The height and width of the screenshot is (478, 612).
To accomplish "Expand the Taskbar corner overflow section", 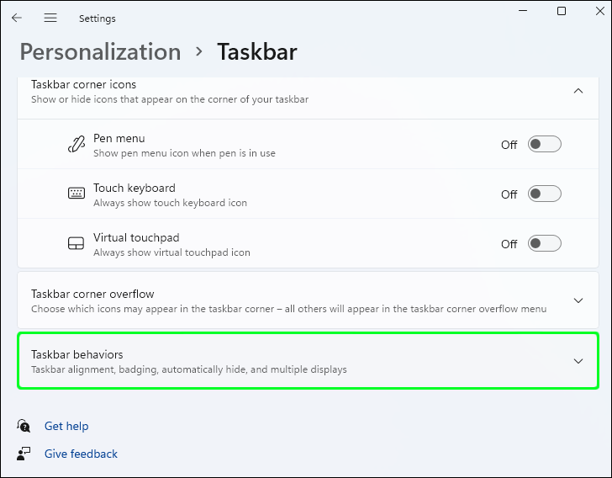I will click(578, 300).
